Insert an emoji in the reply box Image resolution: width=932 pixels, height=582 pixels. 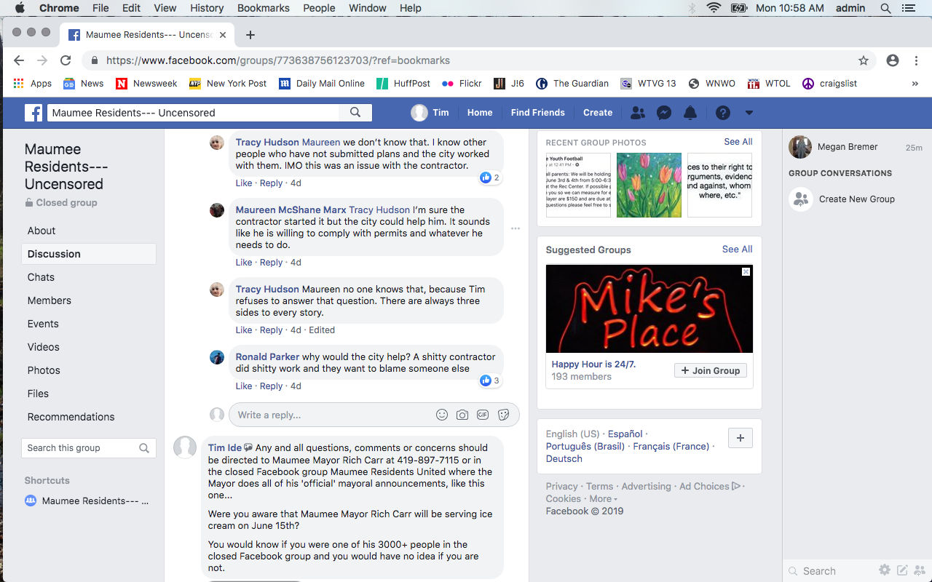tap(442, 415)
